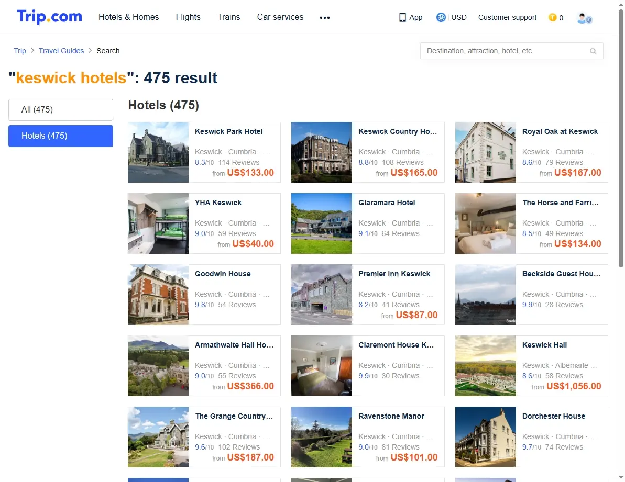The height and width of the screenshot is (482, 625).
Task: Open Claremont House Keswick title
Action: point(396,345)
